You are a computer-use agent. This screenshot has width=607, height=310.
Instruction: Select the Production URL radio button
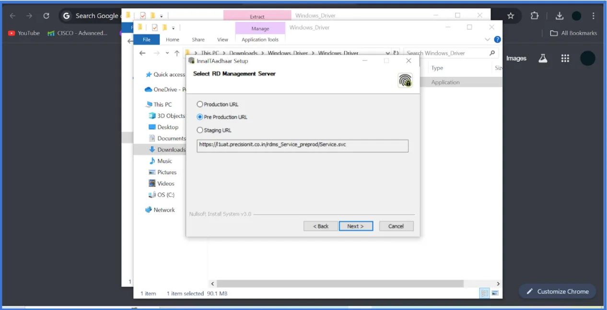click(x=200, y=104)
